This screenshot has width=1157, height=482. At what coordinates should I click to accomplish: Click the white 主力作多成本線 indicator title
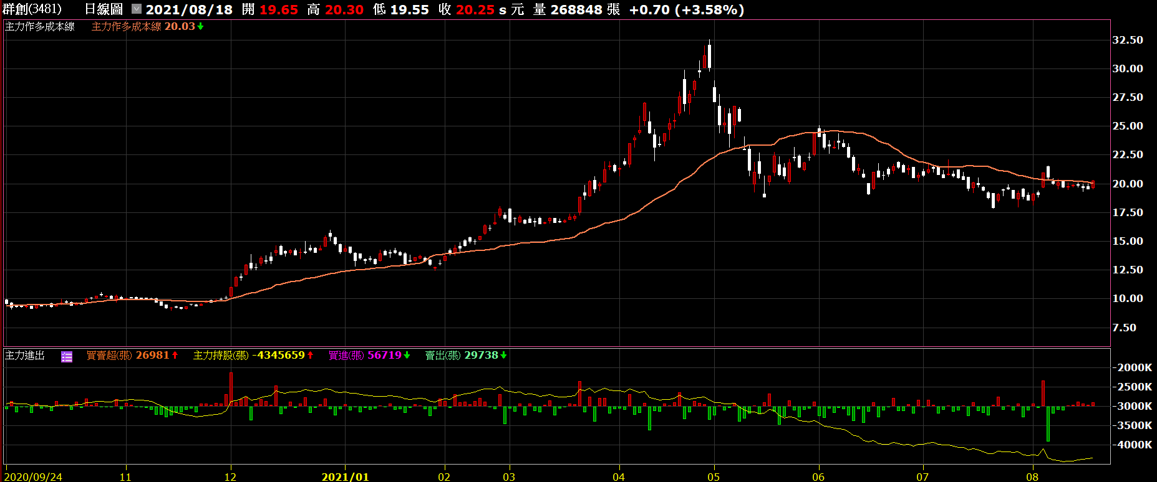tap(40, 27)
